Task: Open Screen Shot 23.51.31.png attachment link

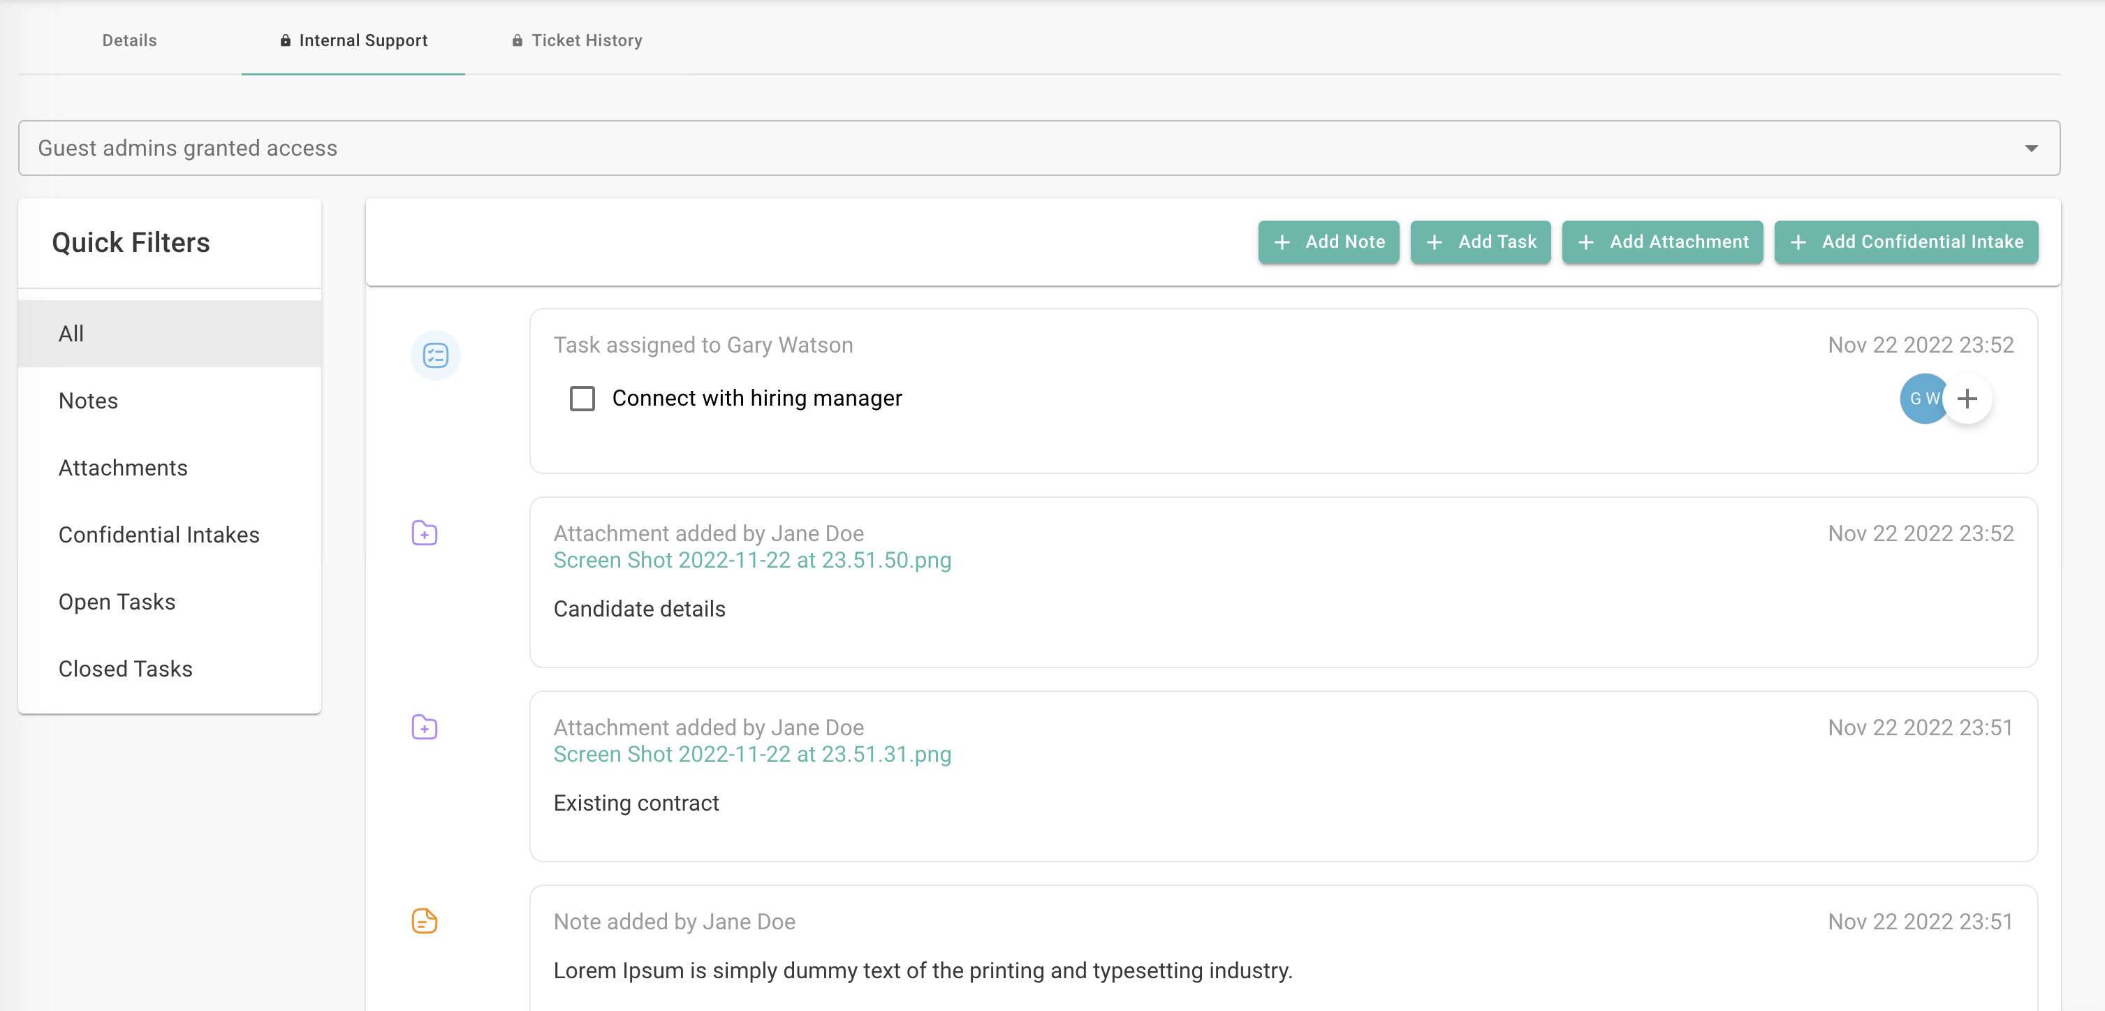Action: (751, 754)
